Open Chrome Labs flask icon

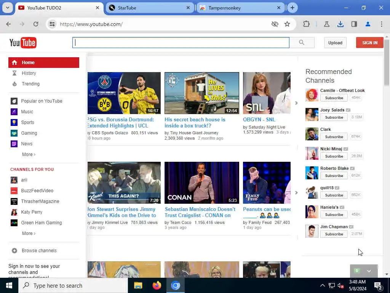point(326,24)
